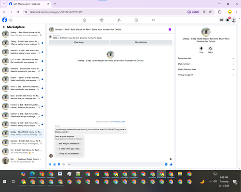Viewport: 241px width, 192px height.
Task: Go back using the Marketplace arrow
Action: coord(4,27)
